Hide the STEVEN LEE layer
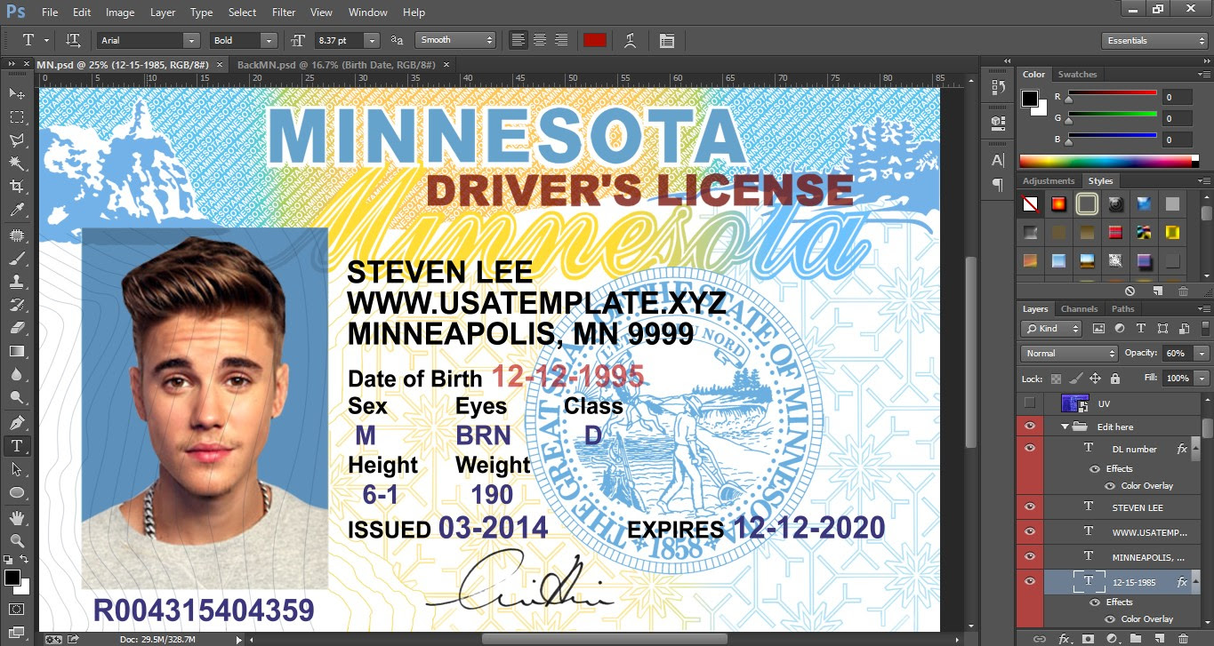Viewport: 1214px width, 646px height. (1030, 507)
